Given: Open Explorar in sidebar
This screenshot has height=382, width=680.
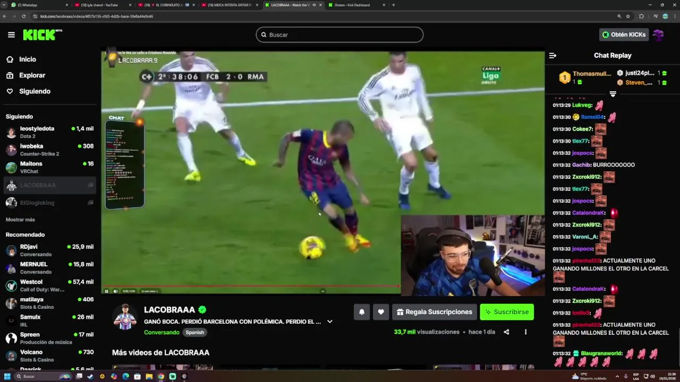Looking at the screenshot, I should pos(32,75).
